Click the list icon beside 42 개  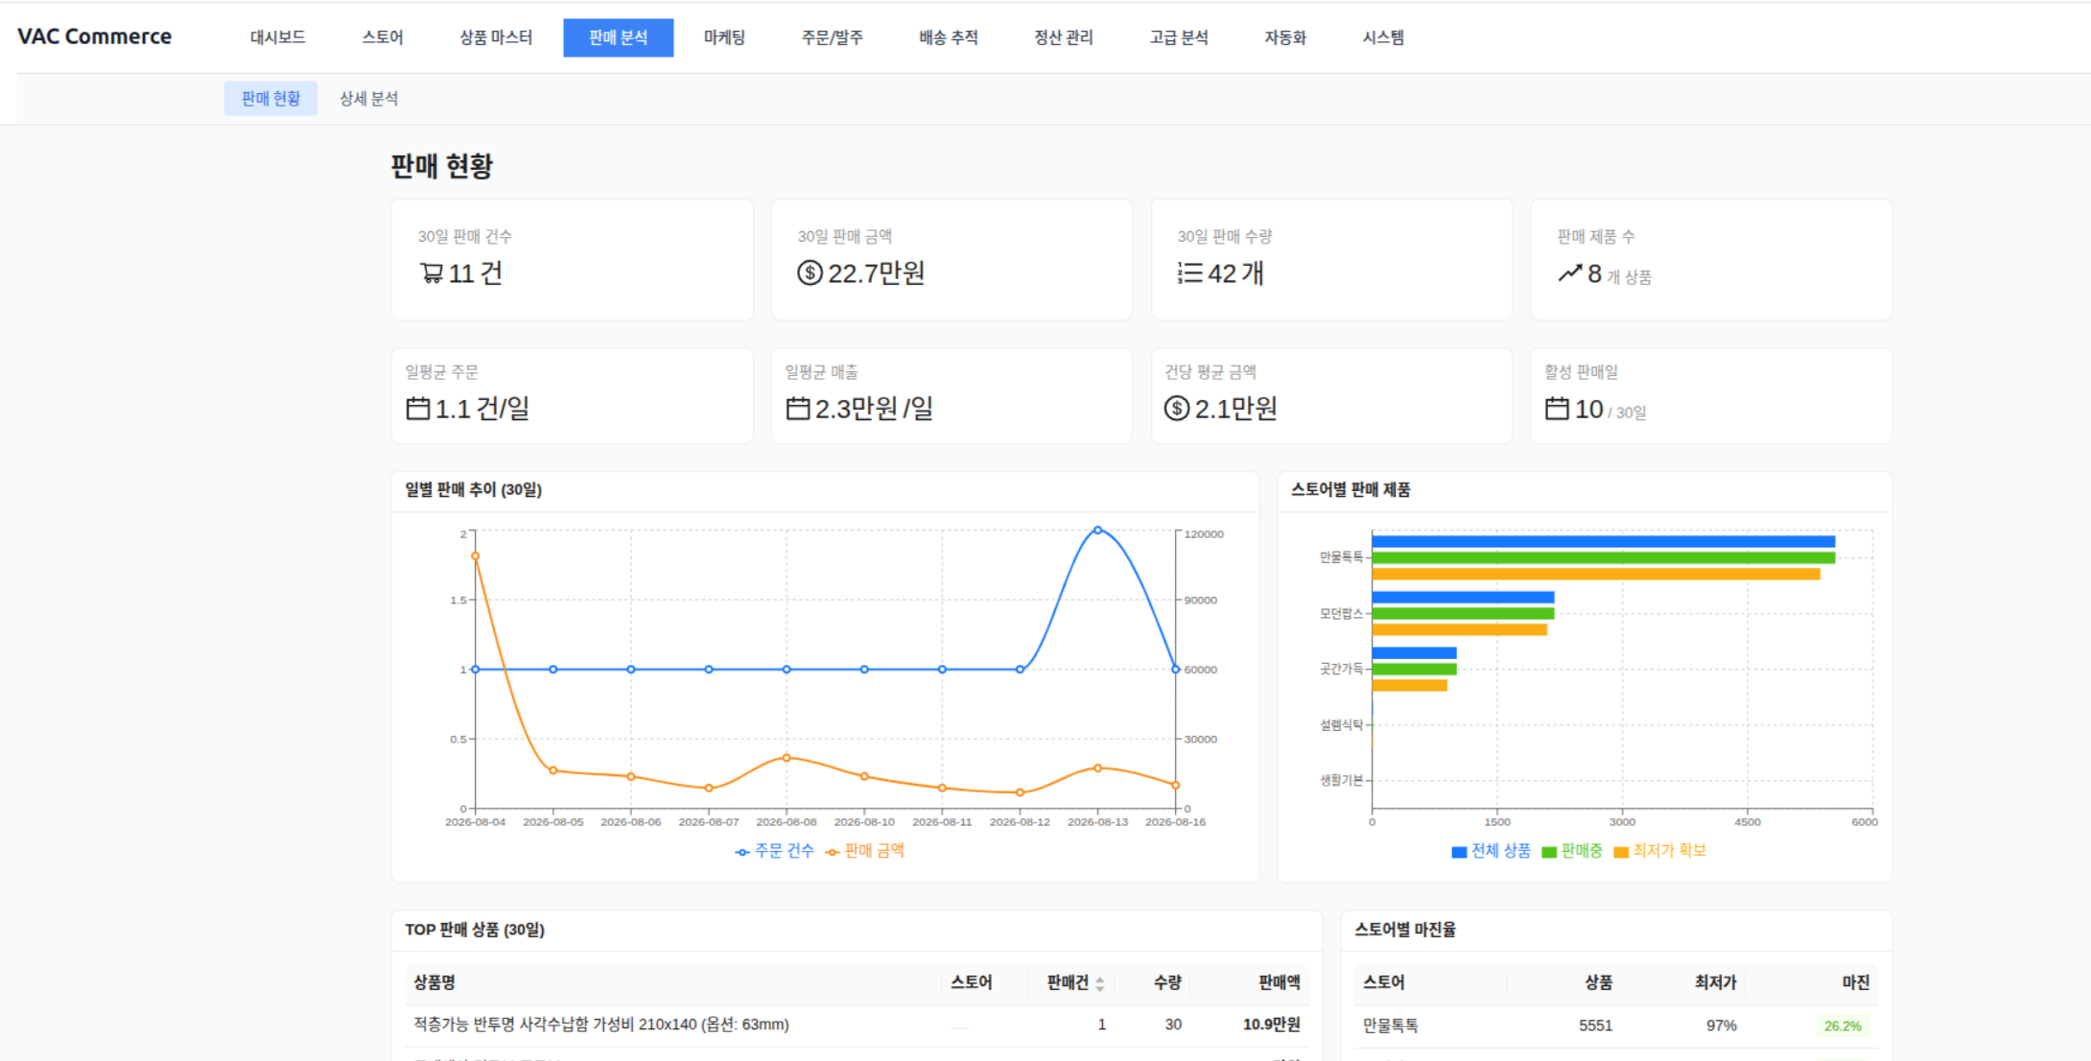[x=1189, y=273]
